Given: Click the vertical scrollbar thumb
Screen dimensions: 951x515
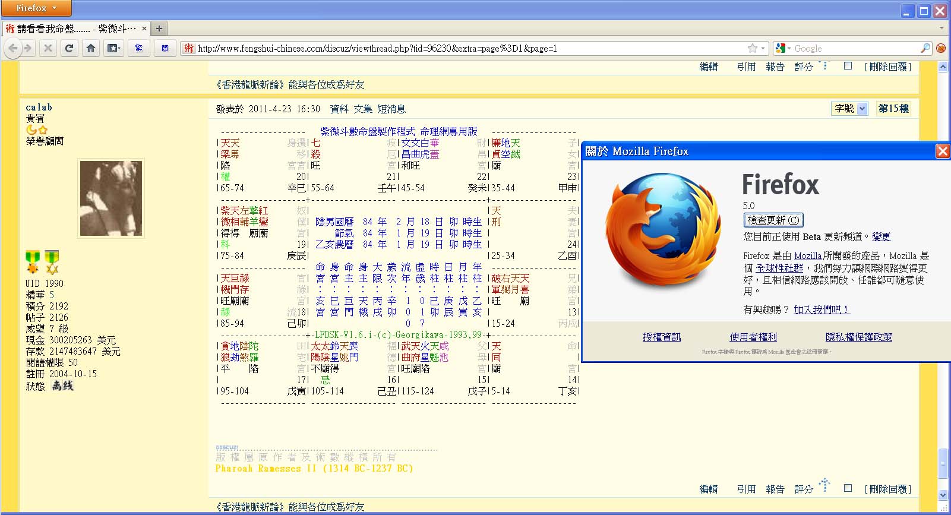Looking at the screenshot, I should pos(943,463).
